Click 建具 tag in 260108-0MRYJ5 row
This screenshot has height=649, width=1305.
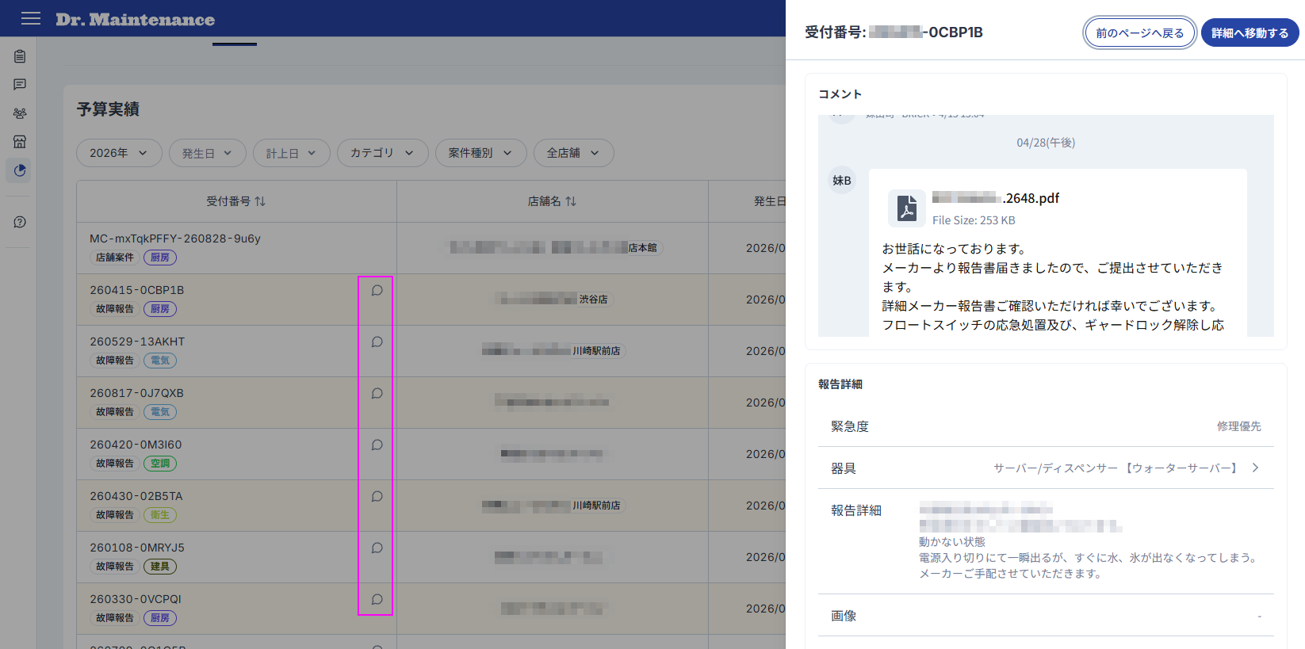(x=160, y=567)
